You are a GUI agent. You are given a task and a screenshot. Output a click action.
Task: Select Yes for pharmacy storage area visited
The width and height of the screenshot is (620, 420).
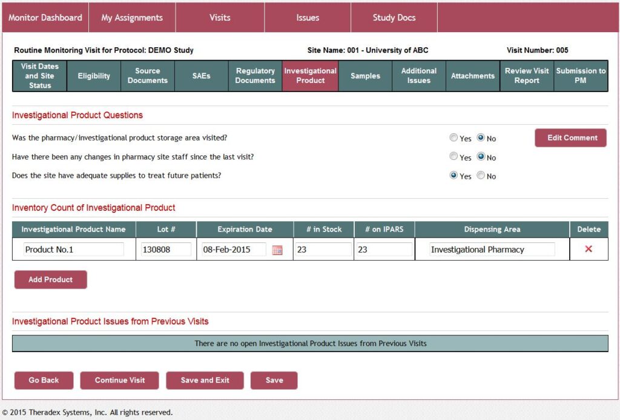(453, 138)
